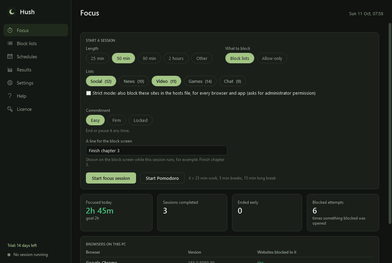
Task: Deselect the Social (12) block list
Action: pyautogui.click(x=101, y=81)
